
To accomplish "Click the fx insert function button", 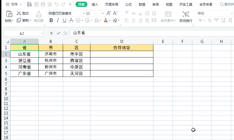I will 65,33.
